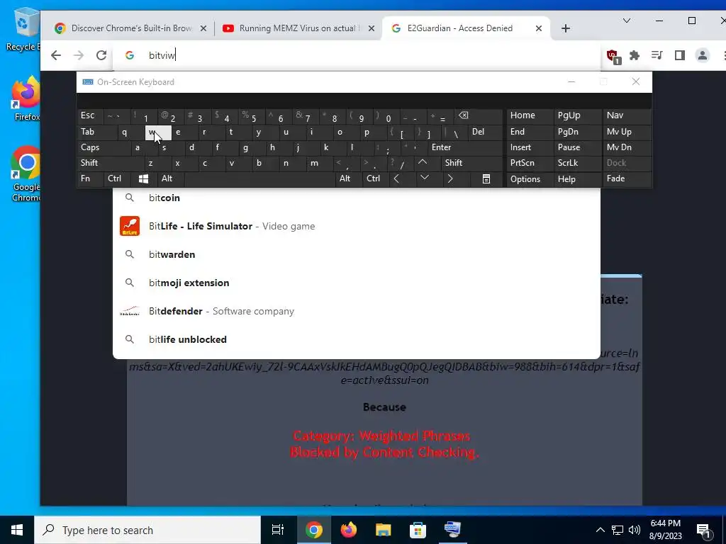Image resolution: width=726 pixels, height=544 pixels.
Task: Open a new tab with plus button
Action: click(565, 28)
